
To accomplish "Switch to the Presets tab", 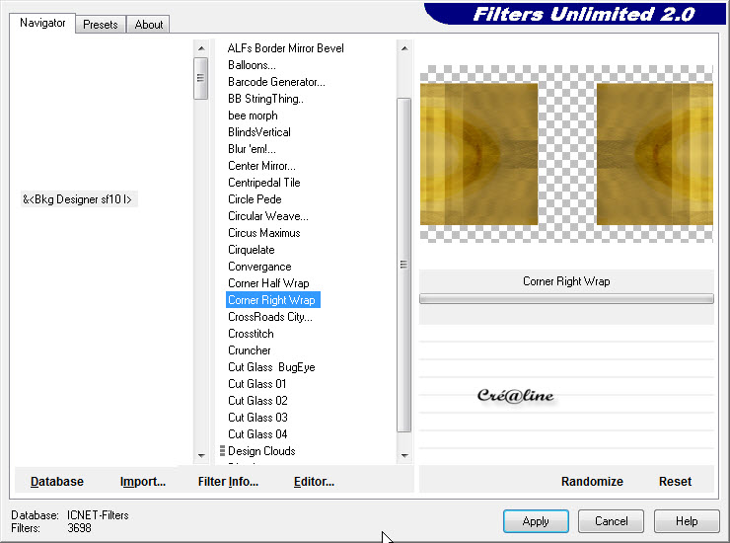I will click(x=101, y=25).
